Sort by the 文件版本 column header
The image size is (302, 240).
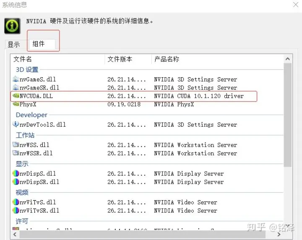pyautogui.click(x=128, y=59)
